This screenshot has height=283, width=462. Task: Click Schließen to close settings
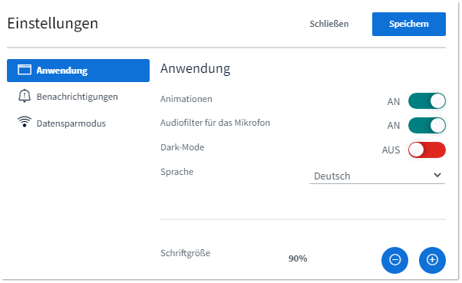(x=328, y=24)
